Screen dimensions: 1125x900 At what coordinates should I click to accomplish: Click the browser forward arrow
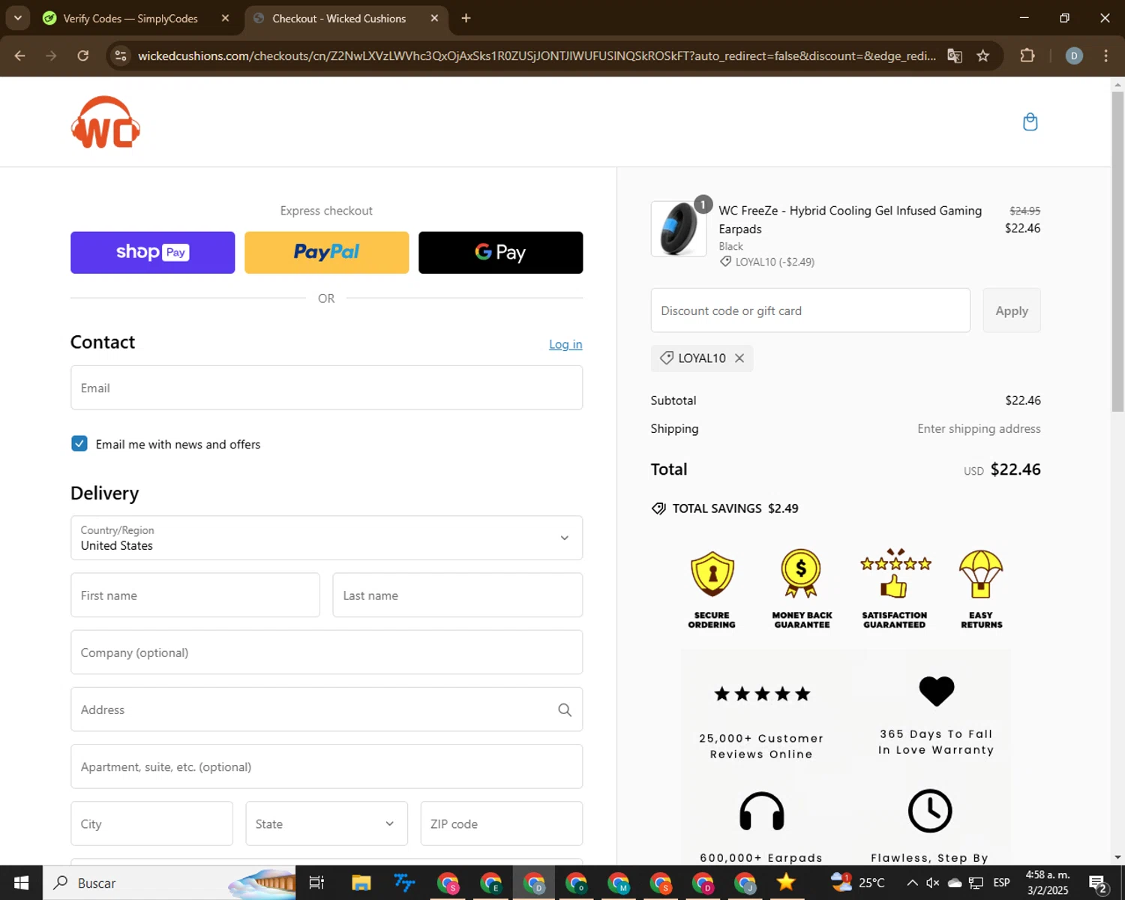click(51, 55)
